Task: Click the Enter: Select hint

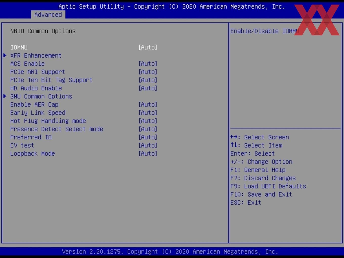Action: [252, 154]
